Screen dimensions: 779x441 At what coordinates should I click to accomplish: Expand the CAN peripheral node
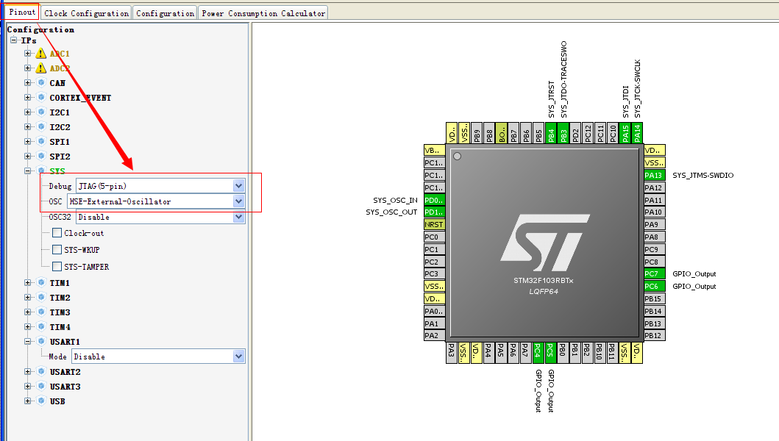click(28, 82)
